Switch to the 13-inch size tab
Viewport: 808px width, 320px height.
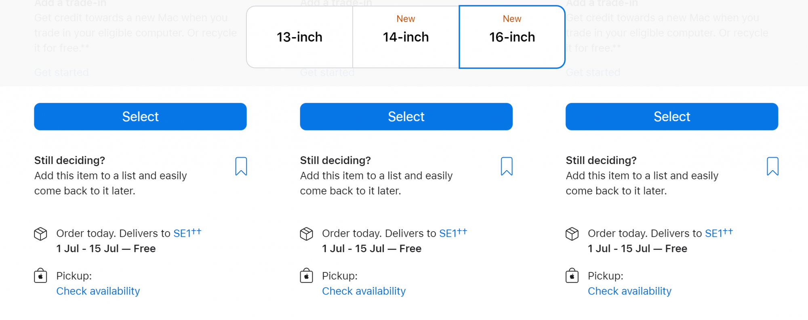(x=299, y=37)
